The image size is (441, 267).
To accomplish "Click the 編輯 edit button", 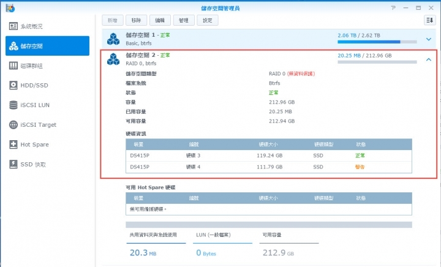I will (x=160, y=20).
